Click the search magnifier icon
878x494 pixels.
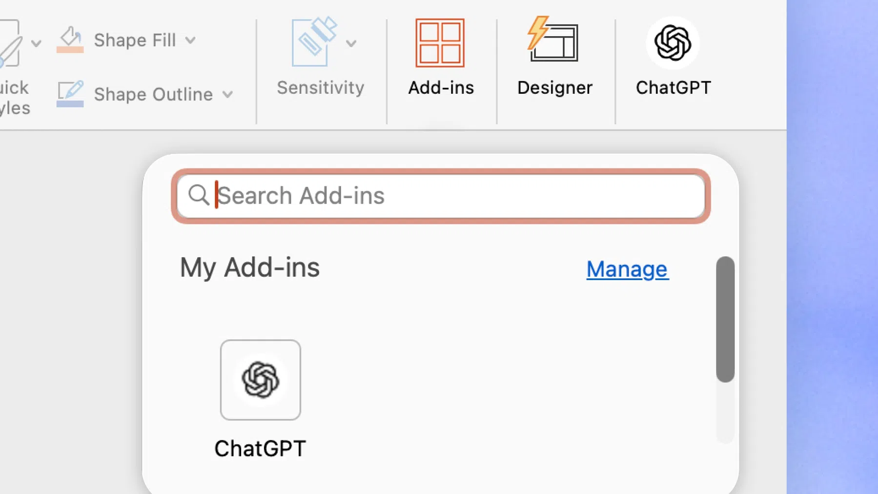coord(199,195)
